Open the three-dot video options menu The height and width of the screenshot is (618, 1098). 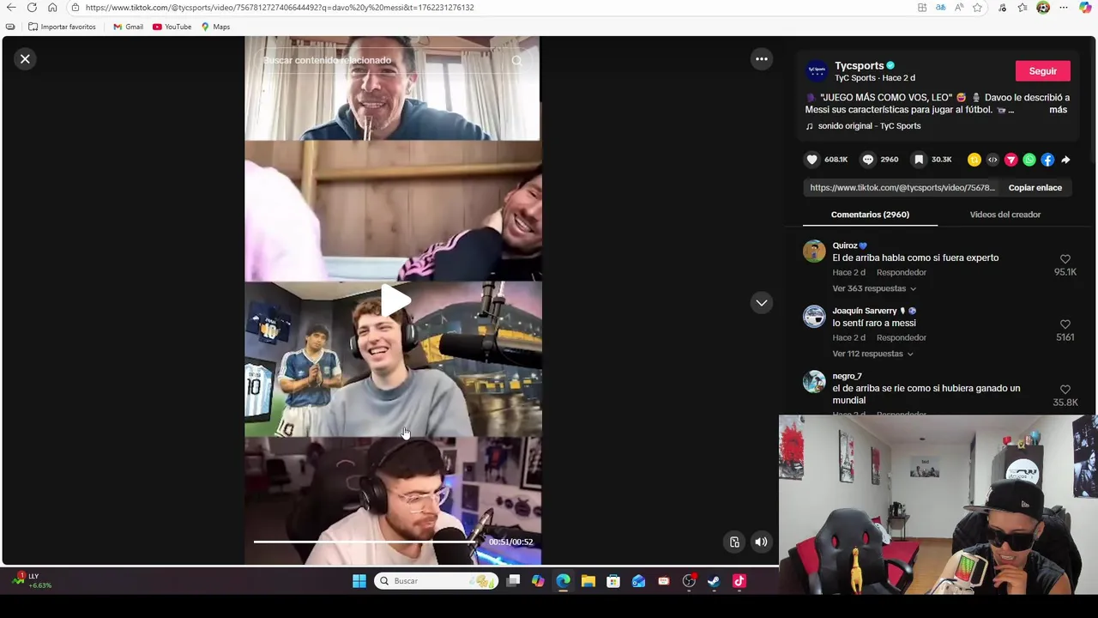pos(761,59)
